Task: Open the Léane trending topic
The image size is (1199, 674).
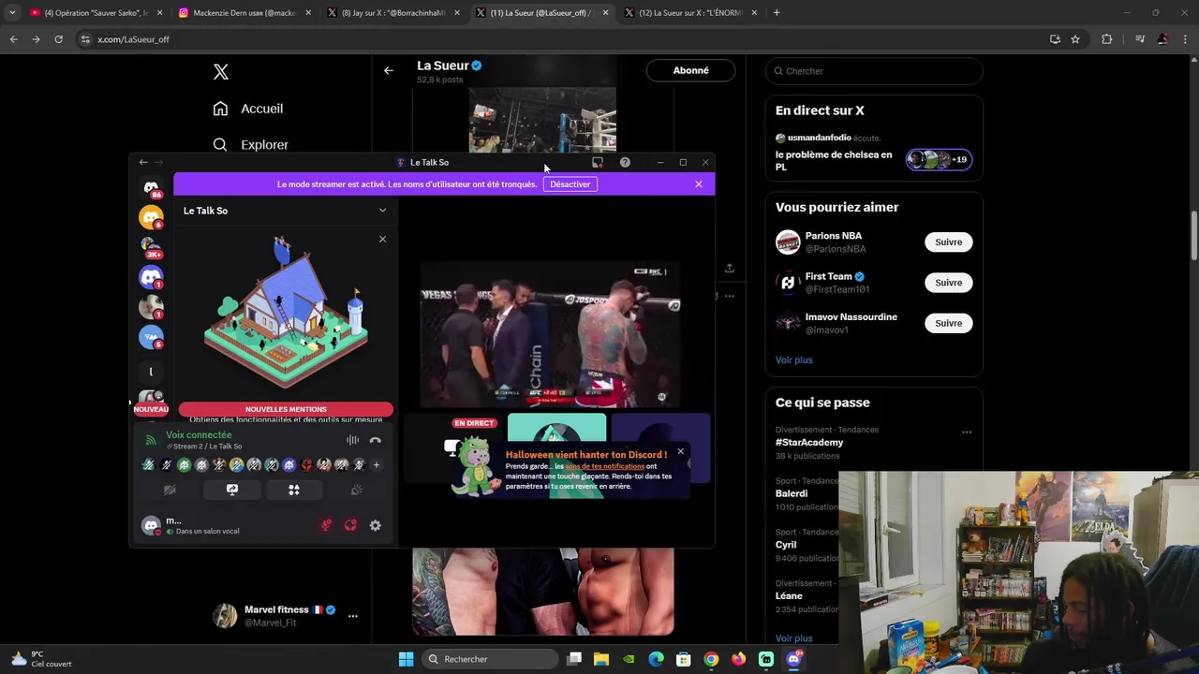Action: [789, 595]
